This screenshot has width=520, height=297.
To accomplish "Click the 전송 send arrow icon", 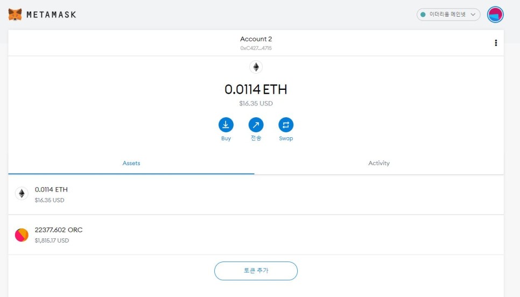I will [x=256, y=125].
